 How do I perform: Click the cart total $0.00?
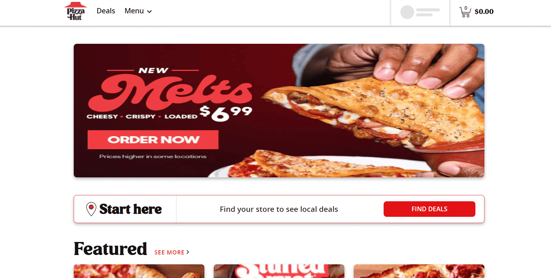(484, 11)
